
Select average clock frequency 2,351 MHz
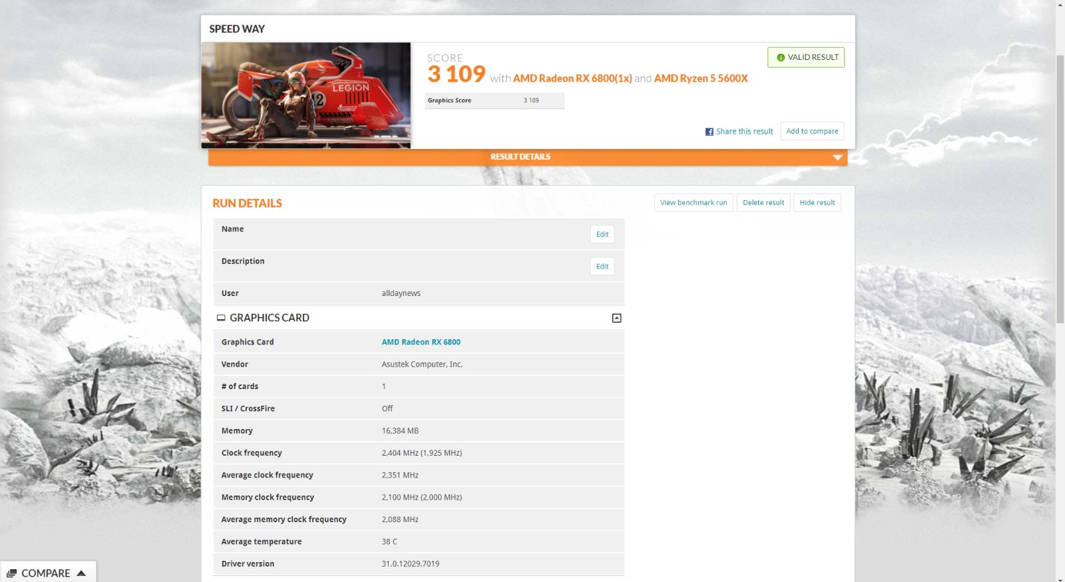[x=400, y=475]
